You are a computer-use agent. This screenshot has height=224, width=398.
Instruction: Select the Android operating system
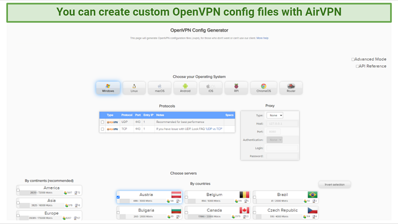coord(185,88)
